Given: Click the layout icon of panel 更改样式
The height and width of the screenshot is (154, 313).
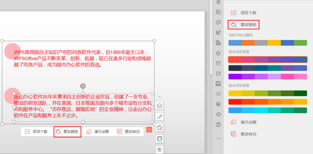Looking at the screenshot, I should pyautogui.click(x=234, y=134).
